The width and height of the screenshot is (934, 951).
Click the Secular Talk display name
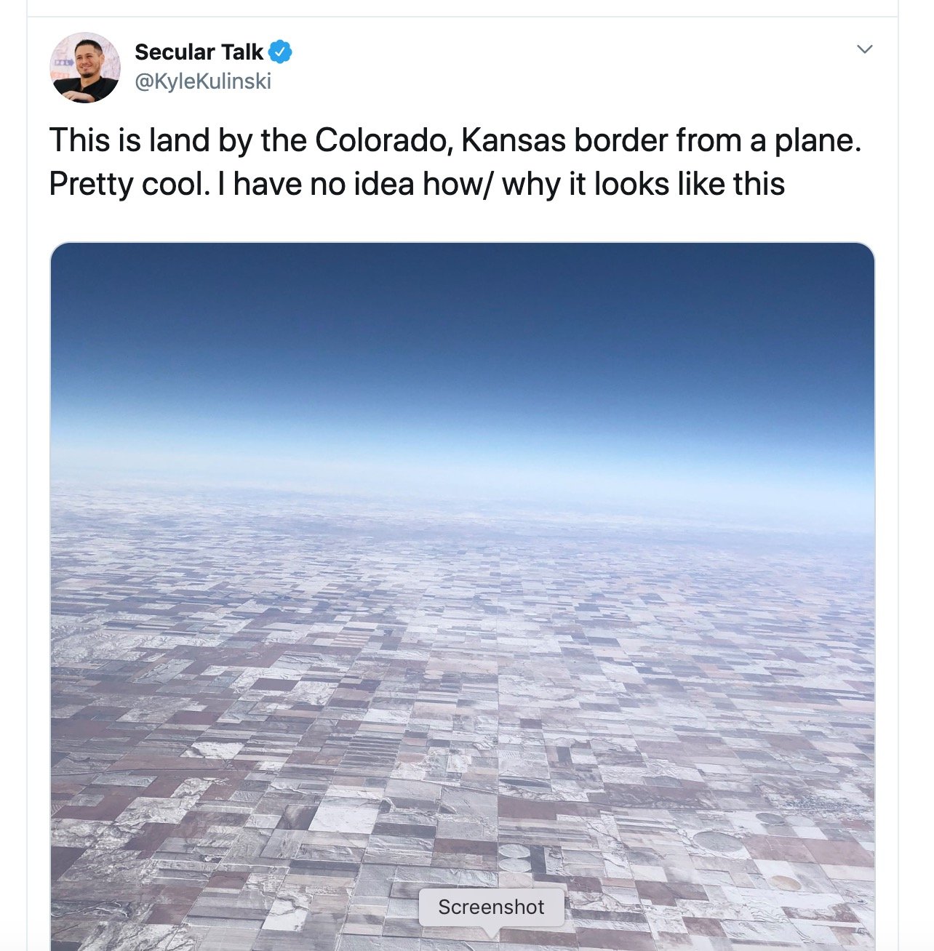198,51
